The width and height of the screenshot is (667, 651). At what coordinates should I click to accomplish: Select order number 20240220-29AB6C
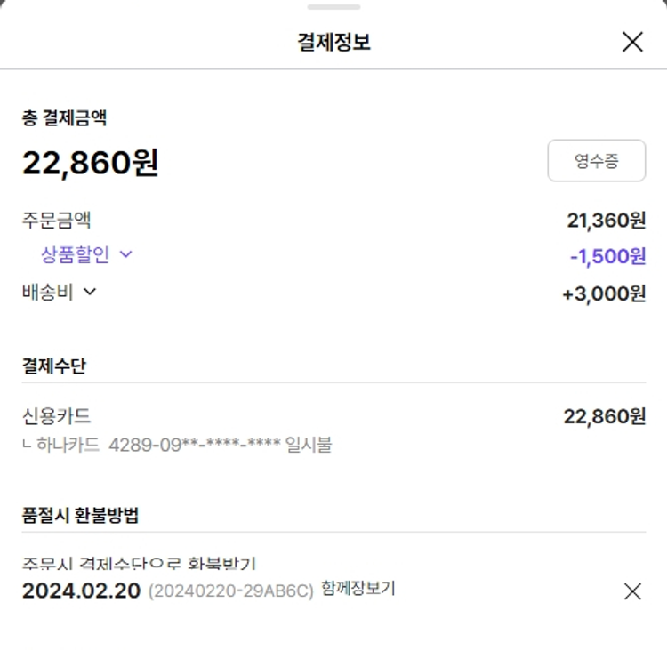point(230,591)
